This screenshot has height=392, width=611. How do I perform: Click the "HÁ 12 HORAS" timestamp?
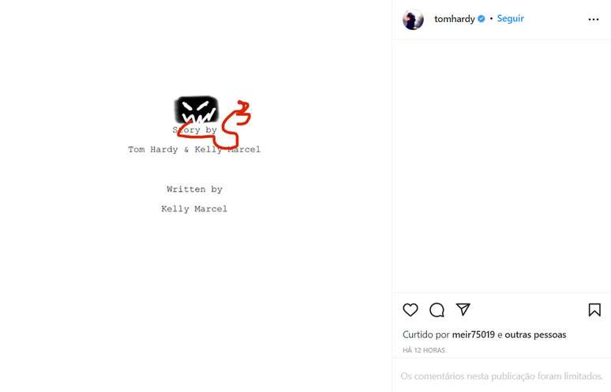tap(424, 350)
